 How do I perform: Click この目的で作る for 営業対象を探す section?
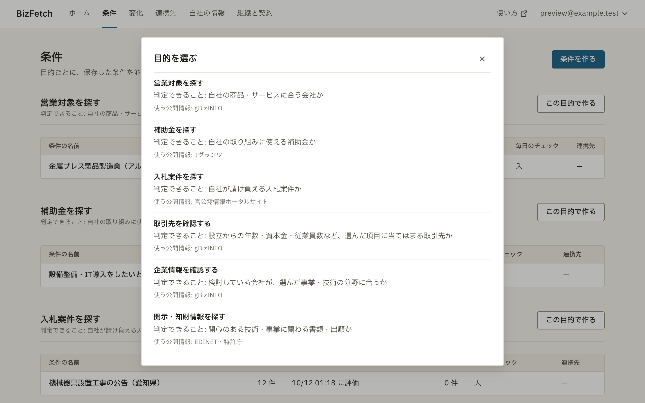(x=571, y=104)
